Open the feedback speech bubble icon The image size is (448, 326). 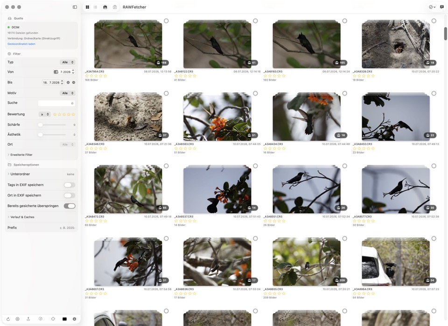coord(442,7)
